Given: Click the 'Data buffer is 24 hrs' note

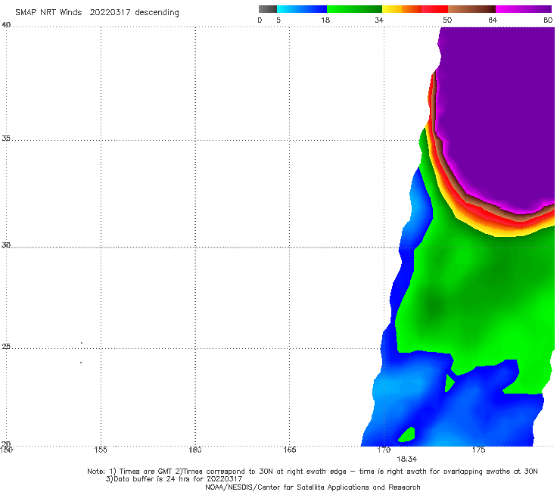Looking at the screenshot, I should 174,479.
